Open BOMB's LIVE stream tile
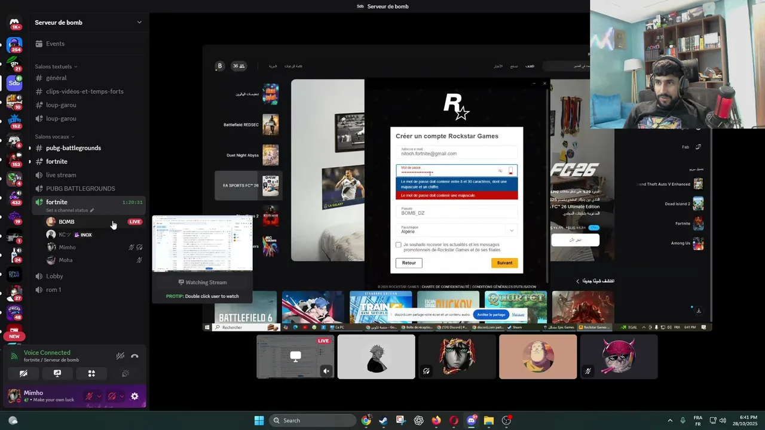 [295, 357]
